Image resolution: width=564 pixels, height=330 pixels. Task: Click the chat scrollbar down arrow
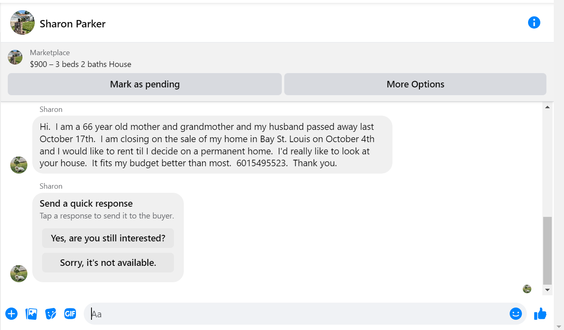click(547, 290)
